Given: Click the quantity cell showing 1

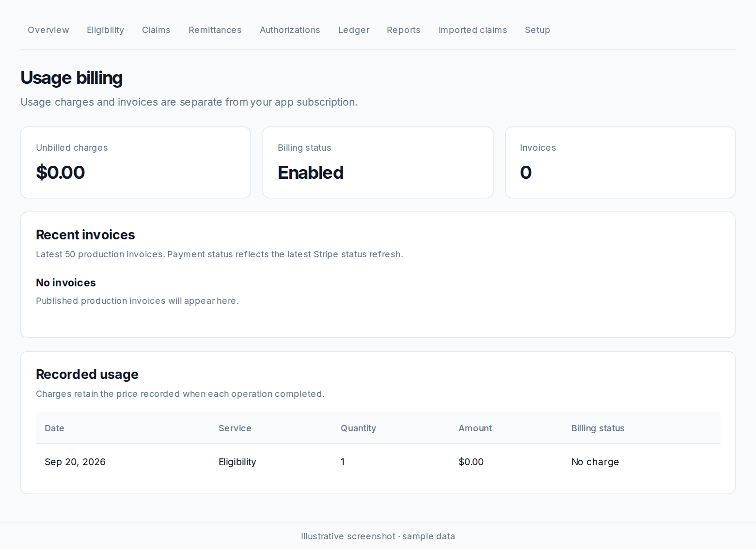Looking at the screenshot, I should pyautogui.click(x=343, y=462).
